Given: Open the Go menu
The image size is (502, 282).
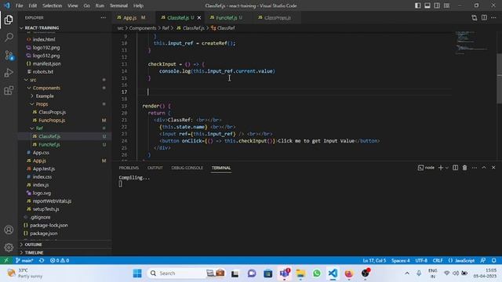Looking at the screenshot, I should pyautogui.click(x=87, y=5).
